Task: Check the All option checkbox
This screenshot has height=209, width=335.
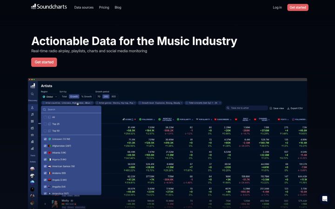Action: coord(45,117)
